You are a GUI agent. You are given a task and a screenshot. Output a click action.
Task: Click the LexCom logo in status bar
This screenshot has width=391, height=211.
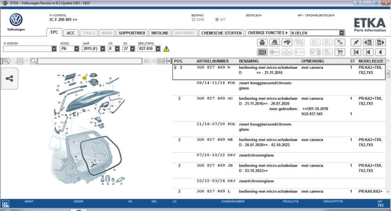coord(5,204)
